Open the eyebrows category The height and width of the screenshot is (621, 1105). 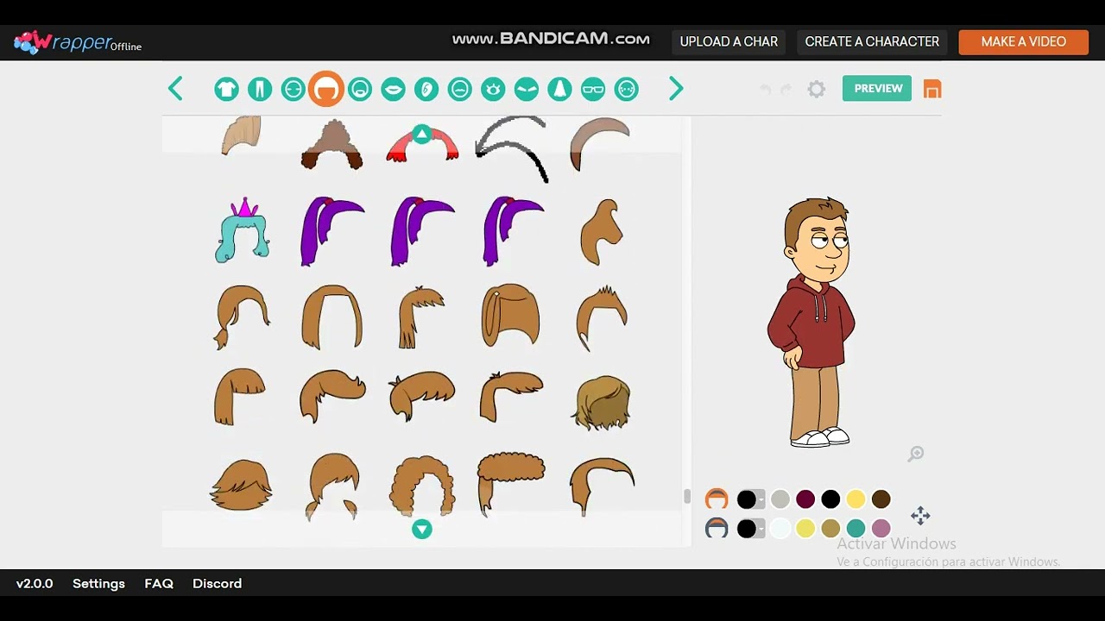527,89
